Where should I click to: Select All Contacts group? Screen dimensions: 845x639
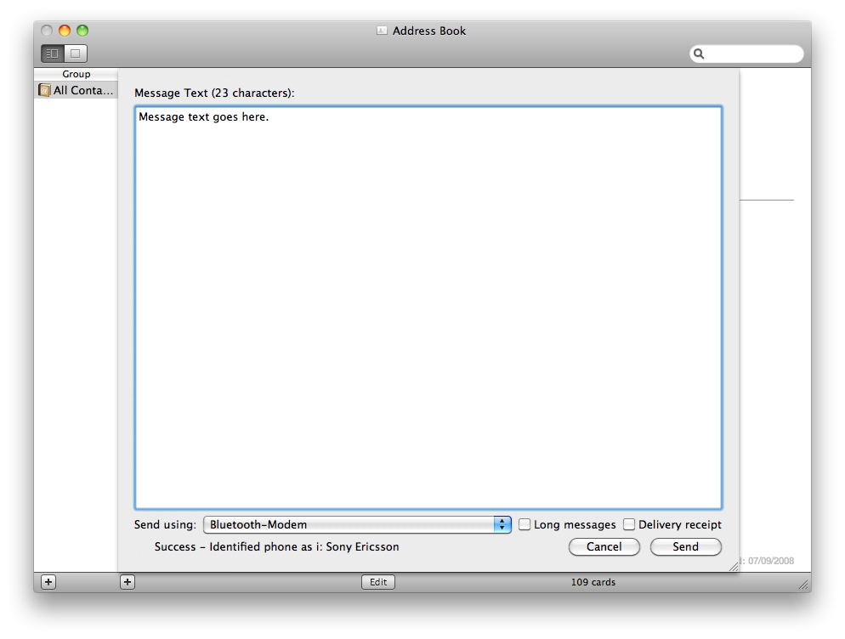[76, 91]
